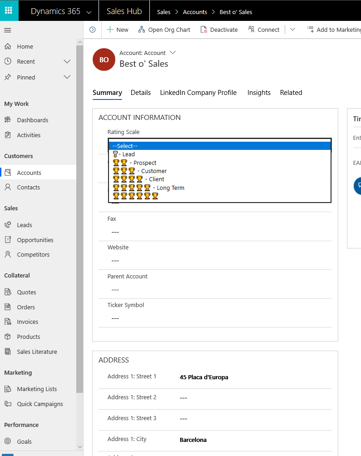Switch to the Details tab
The width and height of the screenshot is (361, 456).
pos(141,93)
